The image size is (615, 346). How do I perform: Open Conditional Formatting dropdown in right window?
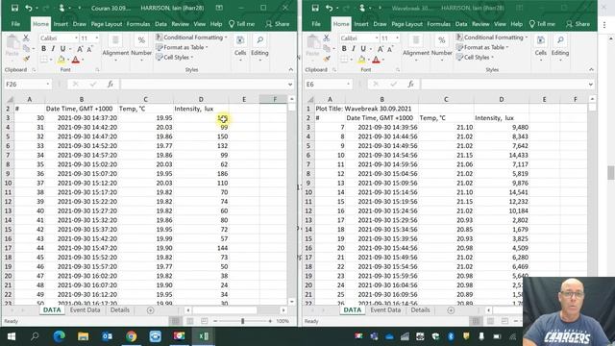pos(492,37)
